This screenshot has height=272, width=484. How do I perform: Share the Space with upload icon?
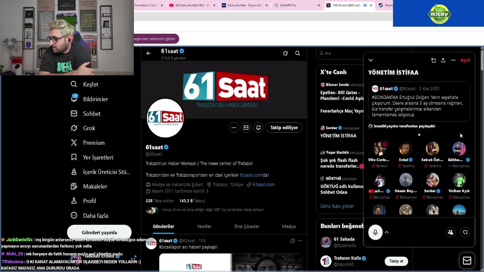click(443, 60)
